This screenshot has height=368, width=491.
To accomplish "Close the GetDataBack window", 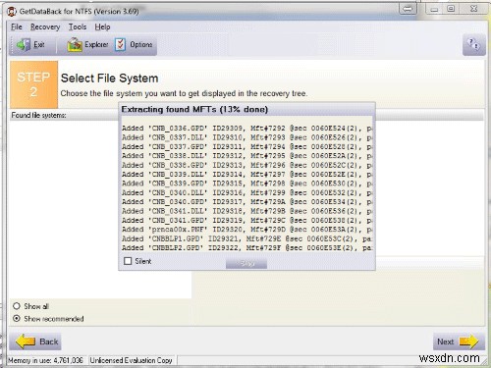I will click(x=473, y=9).
